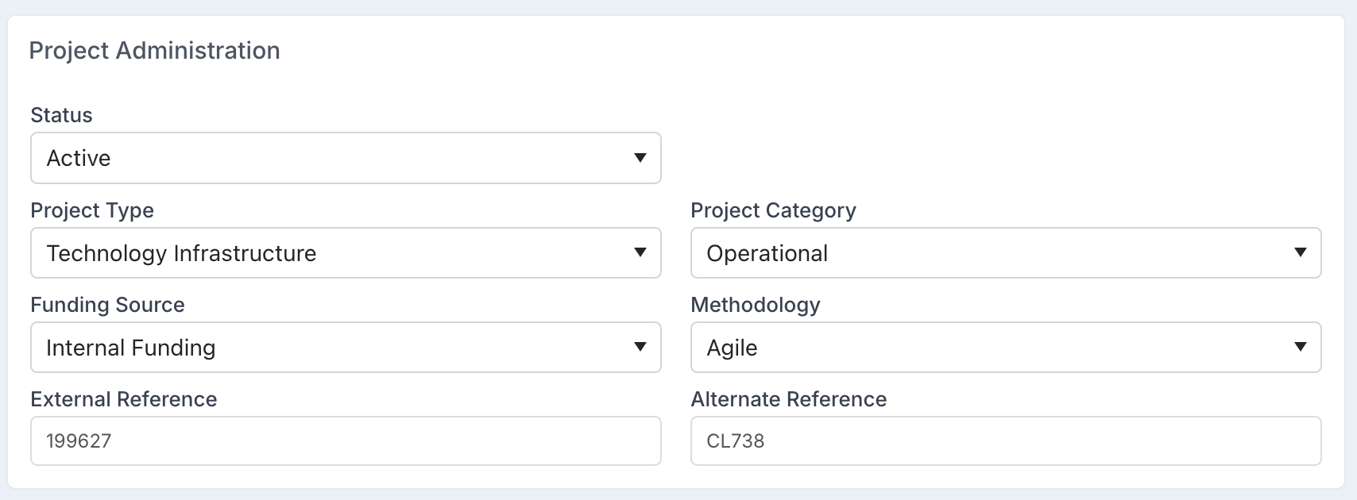Click the Funding Source label
Image resolution: width=1357 pixels, height=500 pixels.
tap(107, 305)
